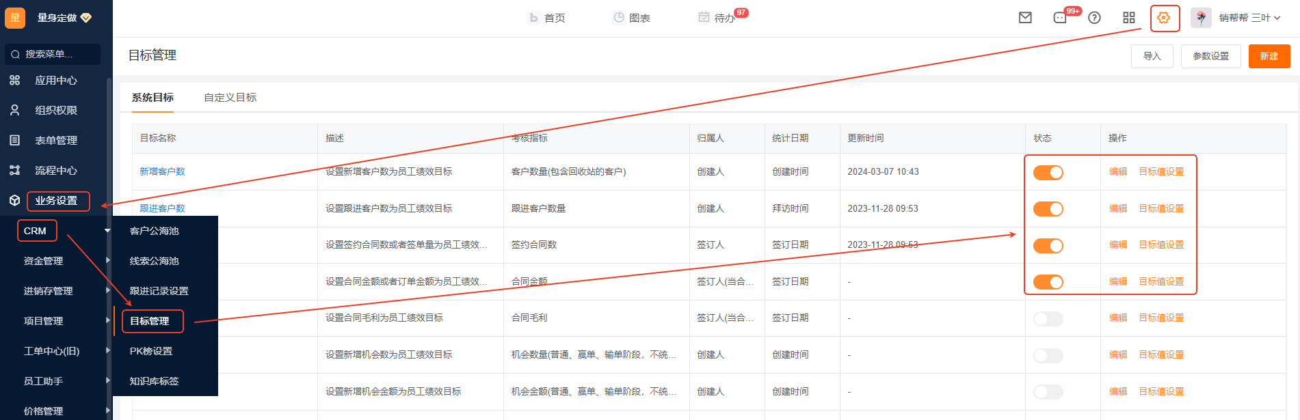Open the apps grid icon in header
The image size is (1300, 420).
[x=1129, y=18]
